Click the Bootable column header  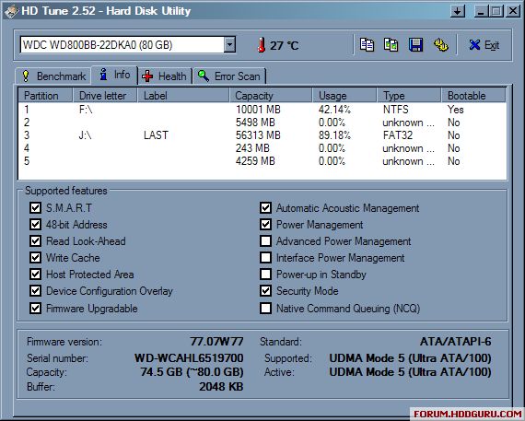[x=473, y=96]
